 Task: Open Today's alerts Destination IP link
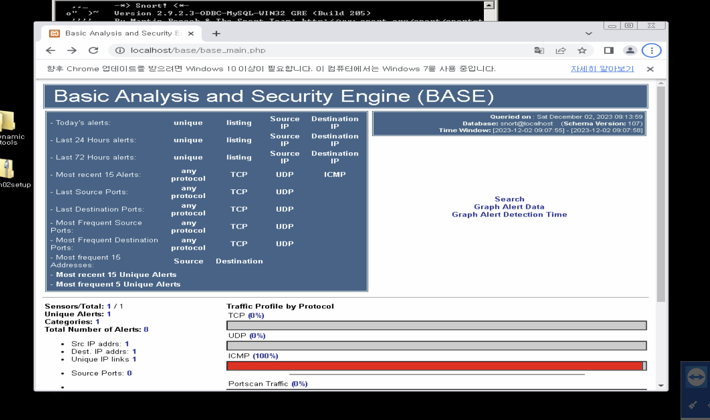click(335, 122)
